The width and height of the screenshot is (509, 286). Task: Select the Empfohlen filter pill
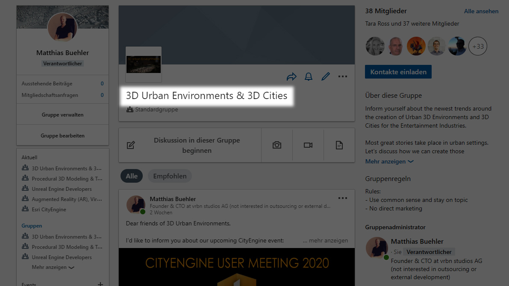pos(170,176)
